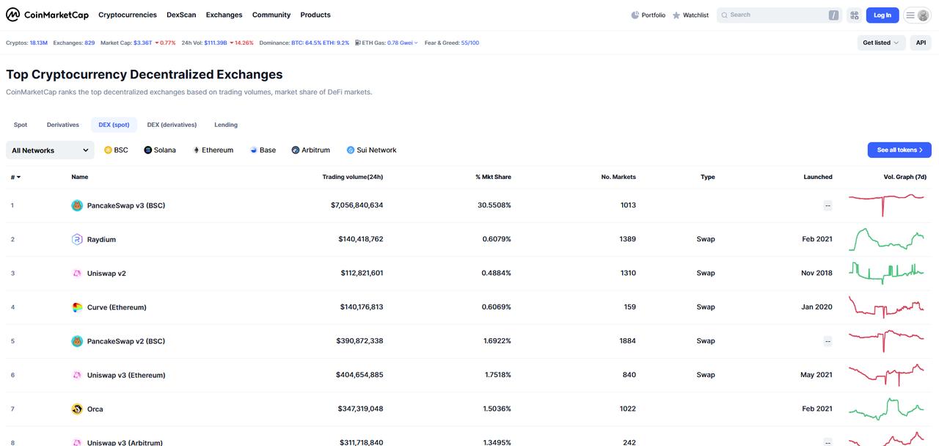Open the Portfolio pie icon link
Image resolution: width=939 pixels, height=446 pixels.
[648, 15]
